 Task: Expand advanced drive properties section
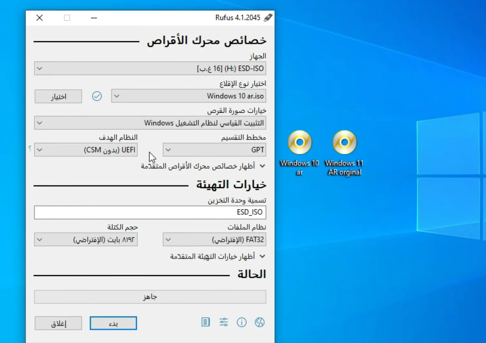(x=203, y=166)
